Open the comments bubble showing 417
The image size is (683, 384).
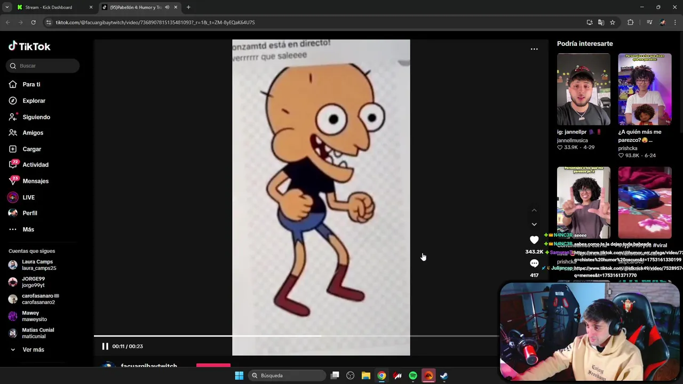534,263
